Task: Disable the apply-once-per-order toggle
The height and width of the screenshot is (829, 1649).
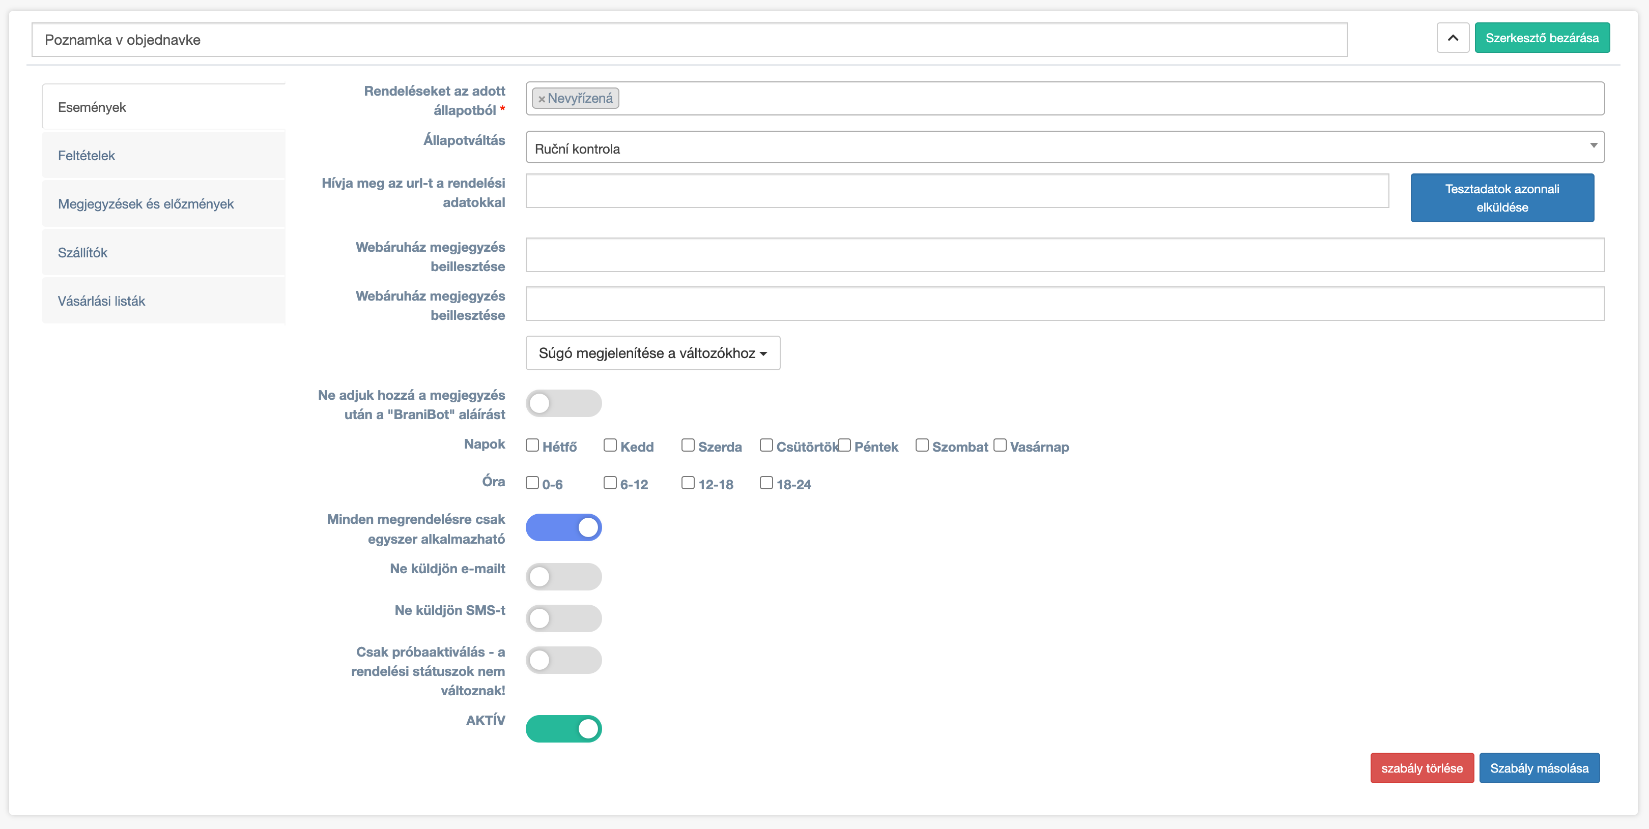Action: click(563, 527)
